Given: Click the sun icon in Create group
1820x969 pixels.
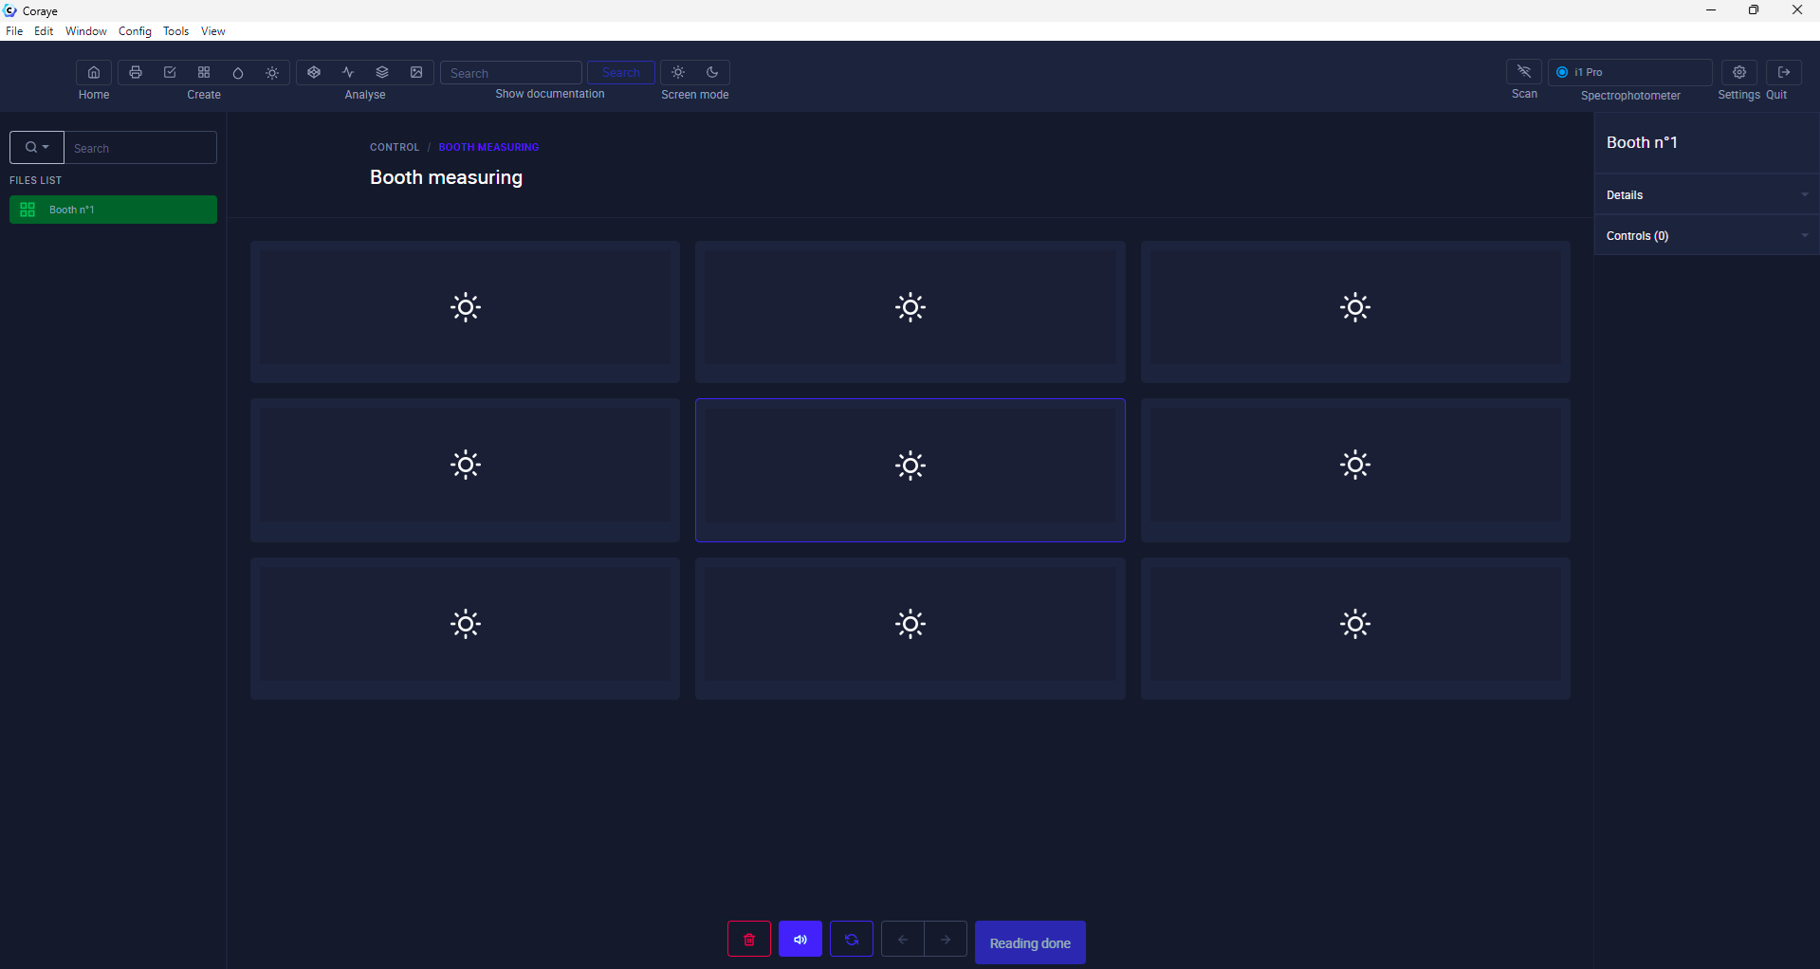Looking at the screenshot, I should [x=272, y=73].
